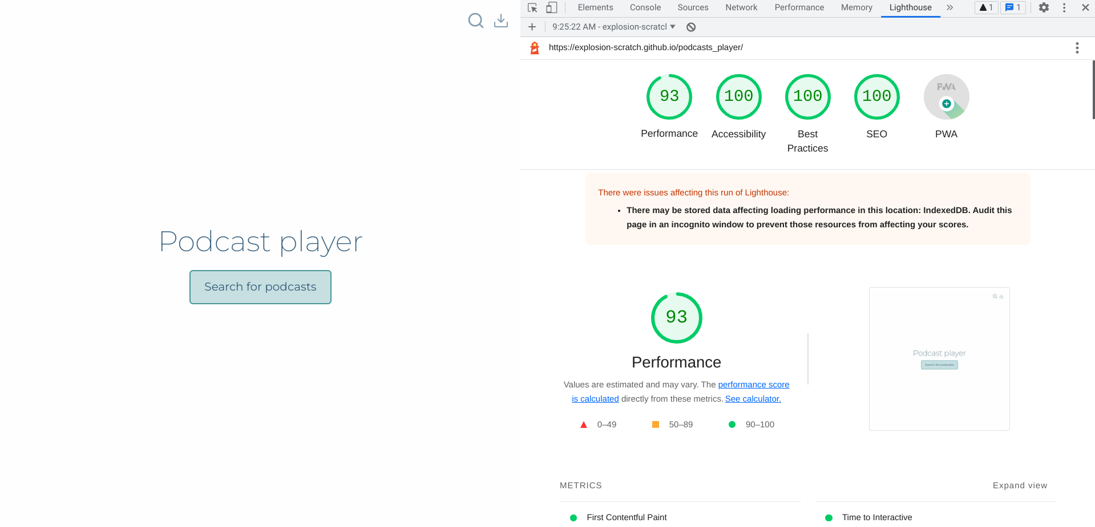Click the METRICS section label
The height and width of the screenshot is (527, 1095).
click(x=580, y=485)
